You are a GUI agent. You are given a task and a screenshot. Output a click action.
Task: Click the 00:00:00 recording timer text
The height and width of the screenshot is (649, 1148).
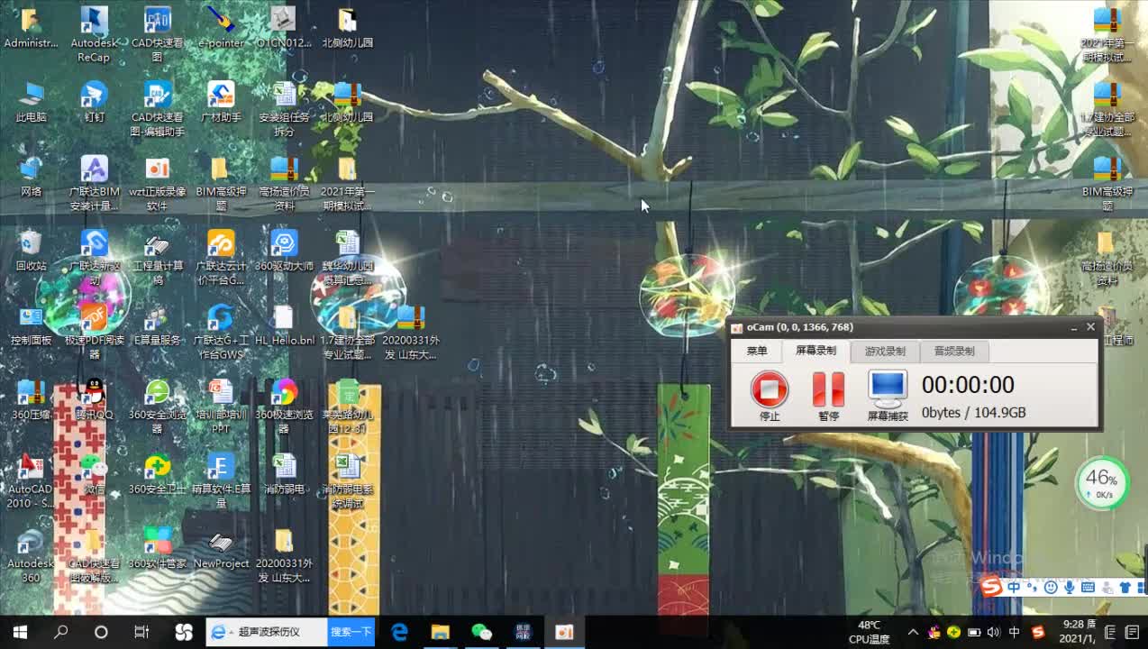(968, 385)
